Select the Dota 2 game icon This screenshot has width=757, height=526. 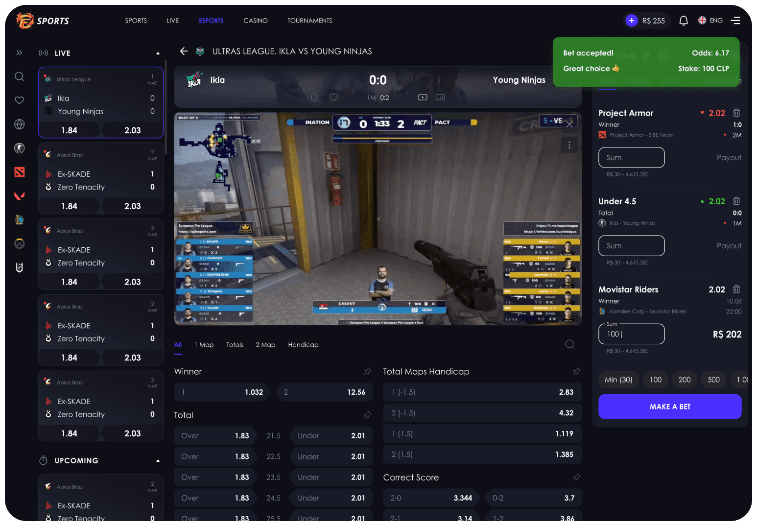point(19,172)
